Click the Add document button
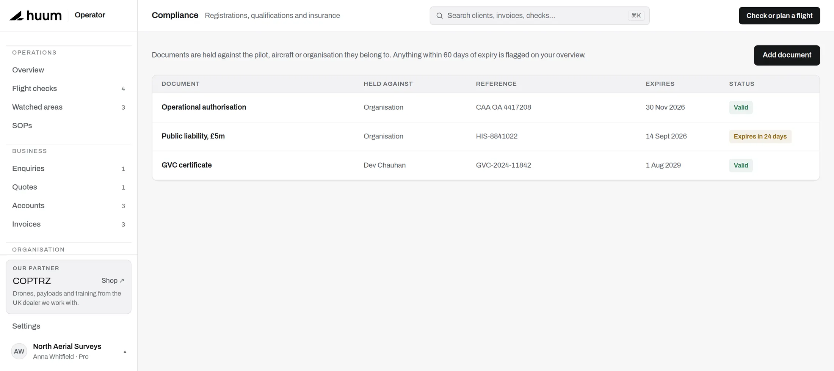The width and height of the screenshot is (834, 371). click(x=787, y=55)
